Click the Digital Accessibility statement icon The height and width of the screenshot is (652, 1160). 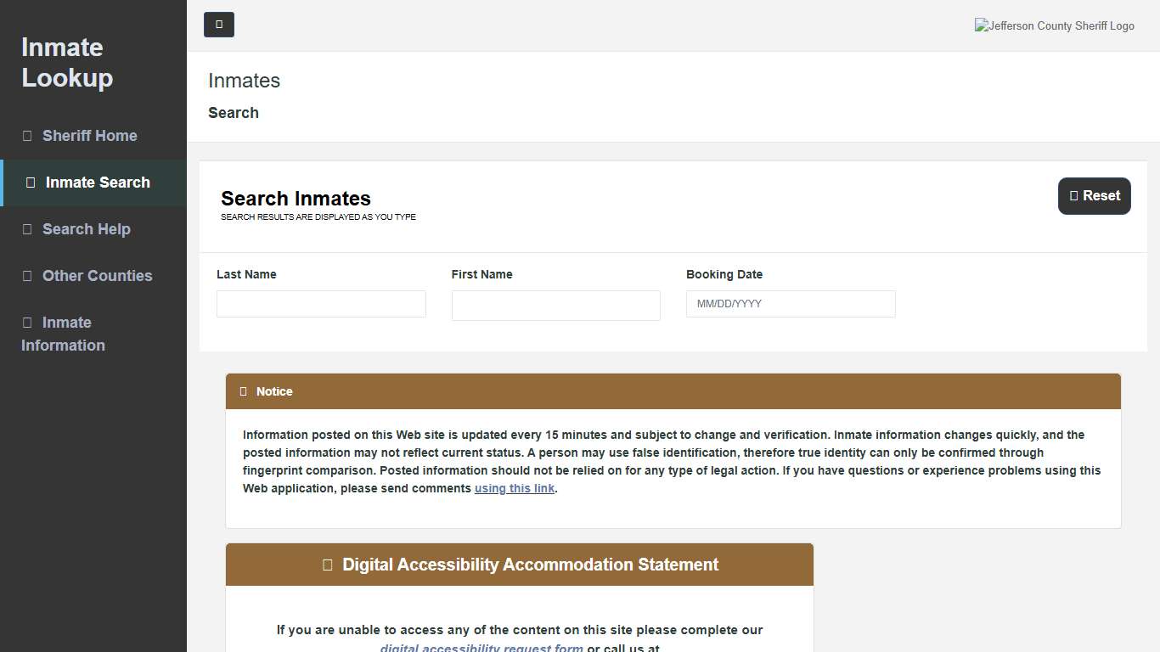pyautogui.click(x=327, y=564)
